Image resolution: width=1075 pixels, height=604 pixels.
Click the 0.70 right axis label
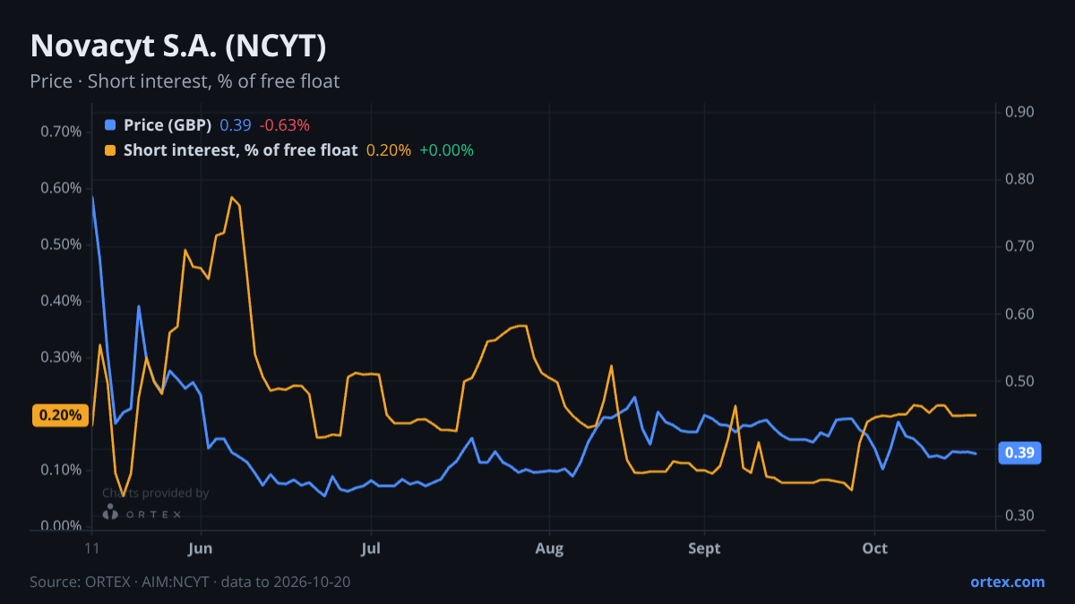(x=1019, y=246)
